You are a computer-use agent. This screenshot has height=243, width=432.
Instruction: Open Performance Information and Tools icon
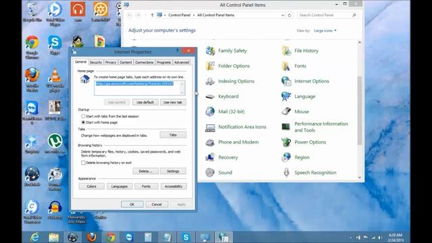[x=286, y=127]
